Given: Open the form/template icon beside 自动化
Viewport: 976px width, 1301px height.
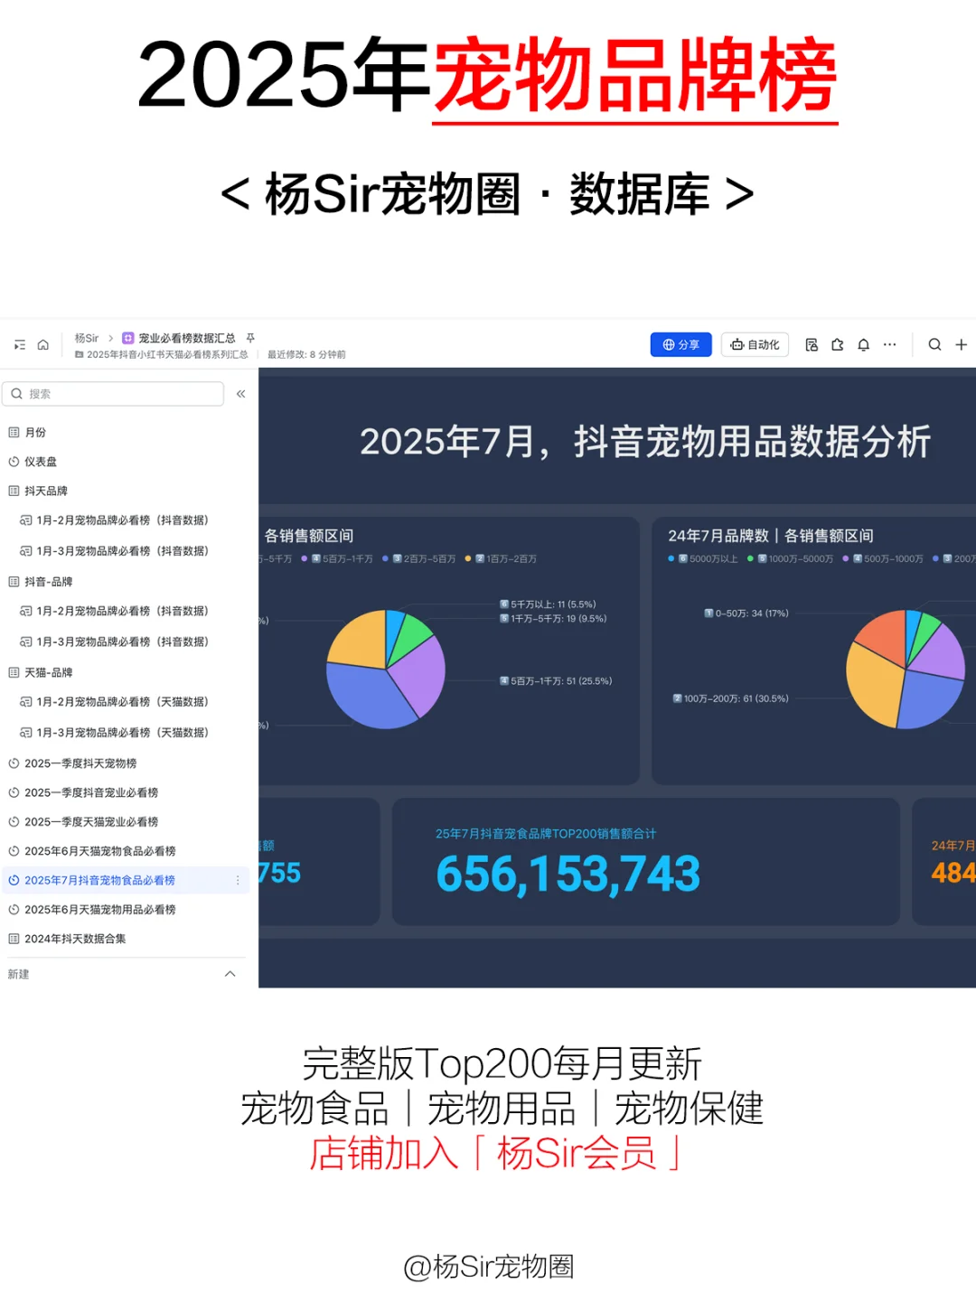Looking at the screenshot, I should [x=811, y=344].
